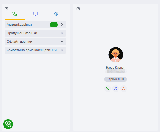Click the blurred phone number under name
160x132 pixels.
coord(116,71)
